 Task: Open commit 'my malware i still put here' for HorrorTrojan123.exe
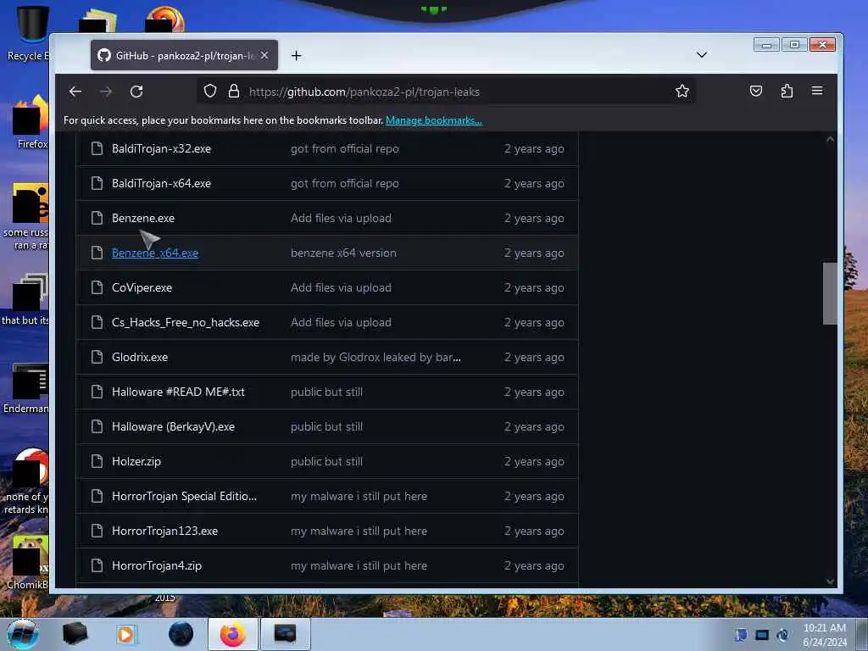(x=359, y=531)
